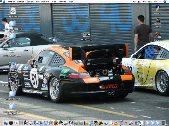This screenshot has width=169, height=126.
Task: Click the French flag input menu
Action: pos(139,2)
